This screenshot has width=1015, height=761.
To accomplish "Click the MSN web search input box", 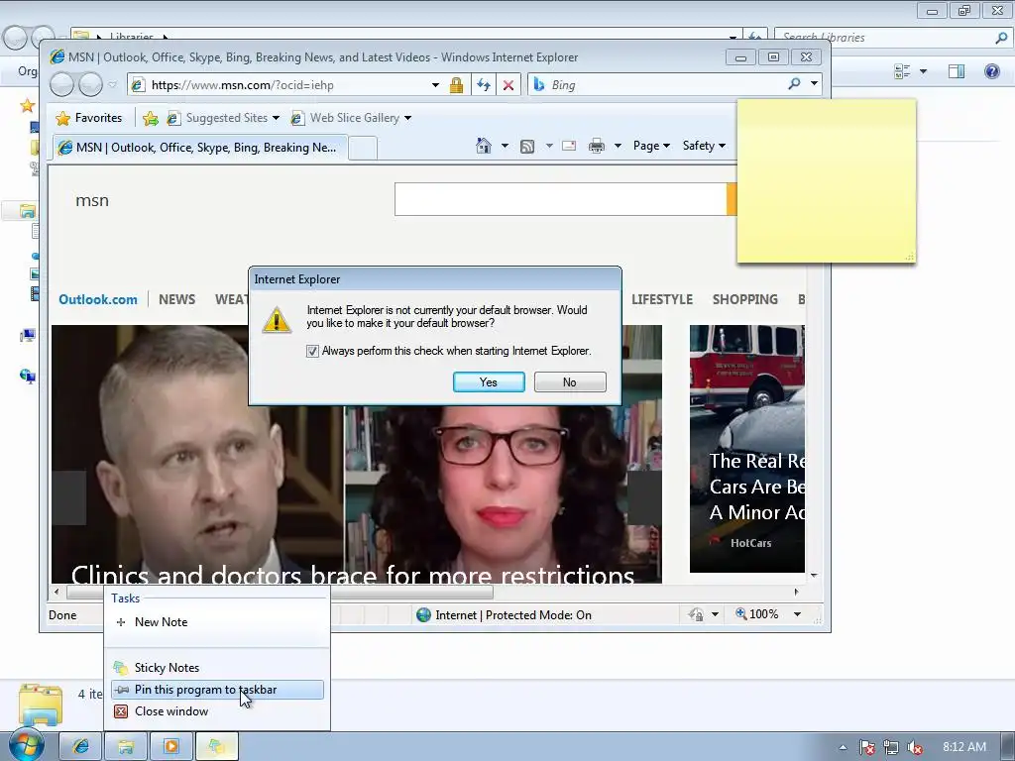I will pos(561,199).
